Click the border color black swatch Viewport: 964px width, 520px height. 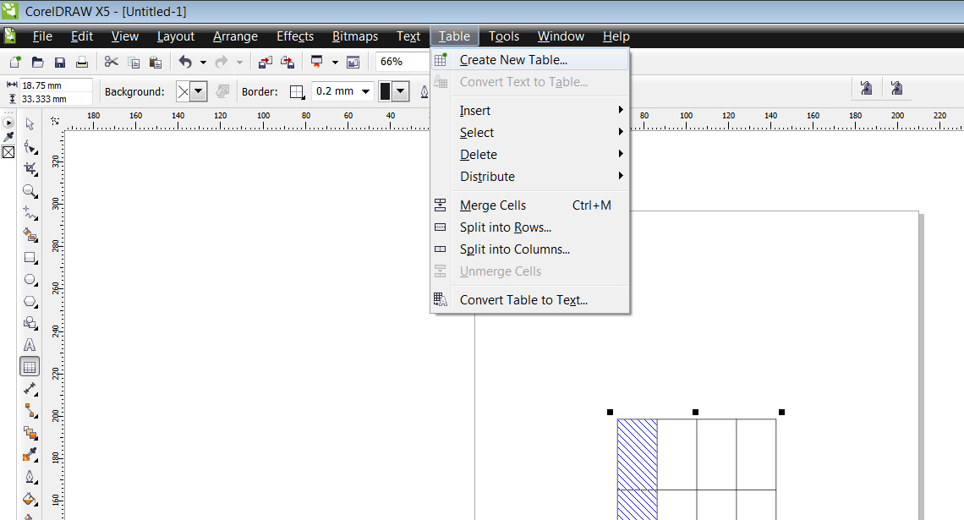click(386, 91)
